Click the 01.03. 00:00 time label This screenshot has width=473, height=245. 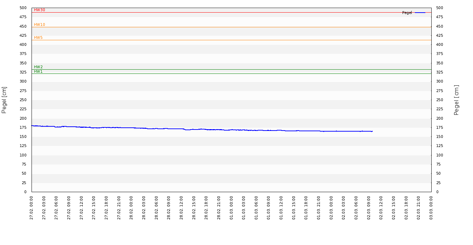tap(231, 208)
